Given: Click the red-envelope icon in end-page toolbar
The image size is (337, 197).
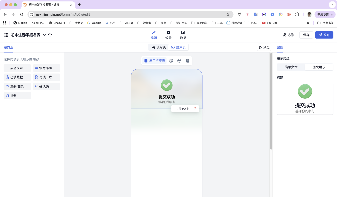Looking at the screenshot, I should (188, 61).
